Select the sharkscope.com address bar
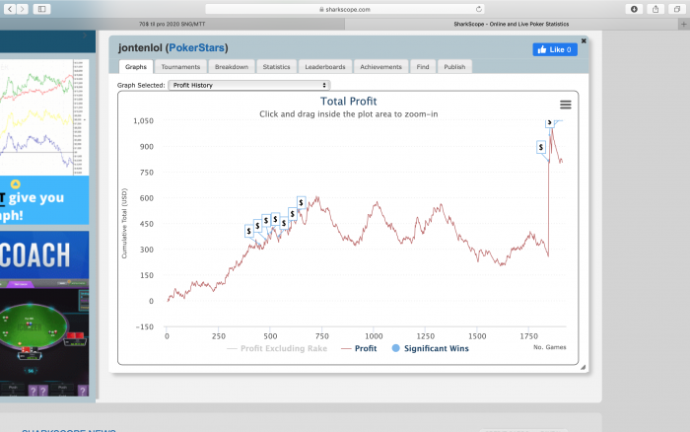The width and height of the screenshot is (690, 432). click(345, 9)
